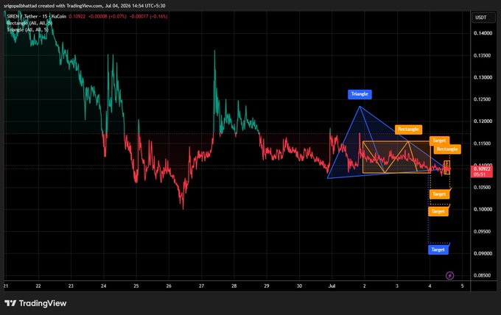The width and height of the screenshot is (501, 315).
Task: Click the date label 21 on time axis
Action: click(6, 286)
